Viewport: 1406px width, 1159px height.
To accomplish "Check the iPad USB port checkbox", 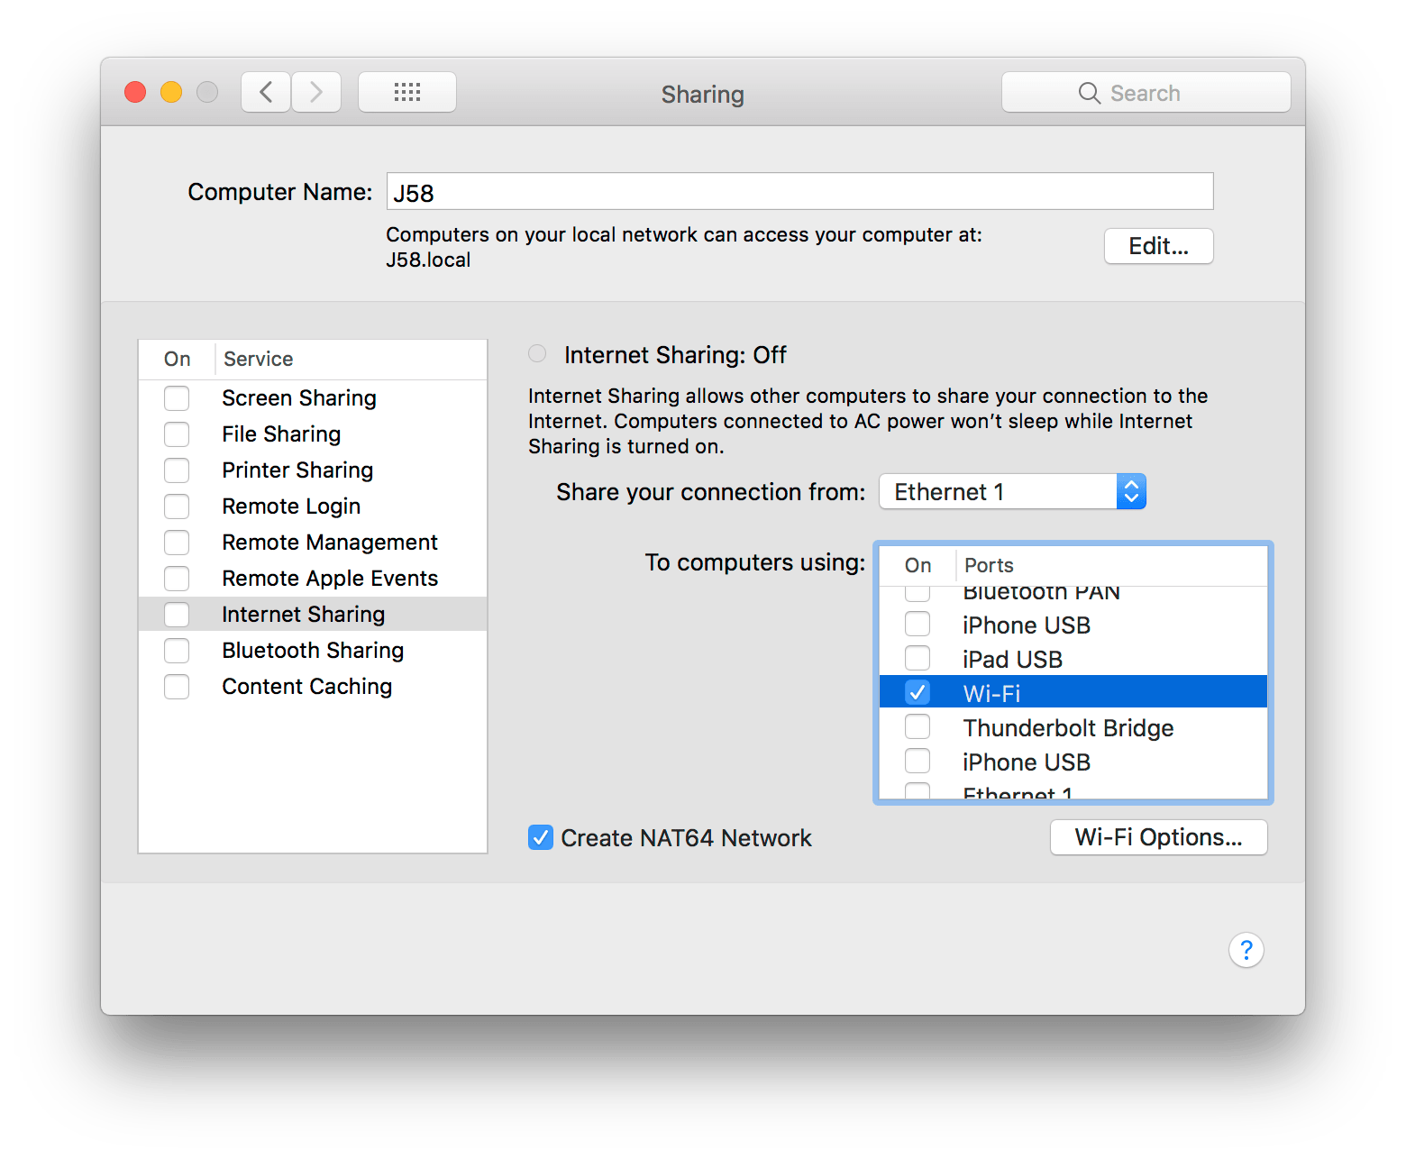I will [x=918, y=658].
